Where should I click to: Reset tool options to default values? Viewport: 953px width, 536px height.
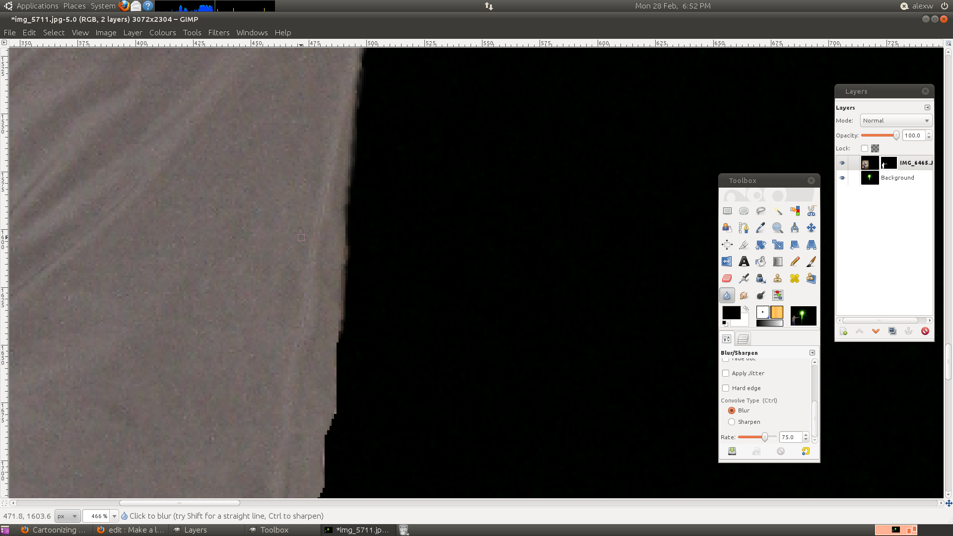[x=805, y=451]
